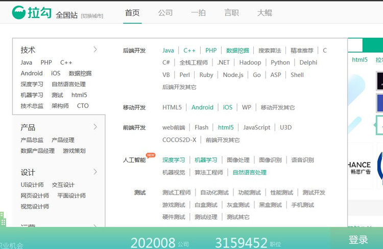Expand the 设计 category arrow
This screenshot has width=383, height=249.
pos(95,172)
